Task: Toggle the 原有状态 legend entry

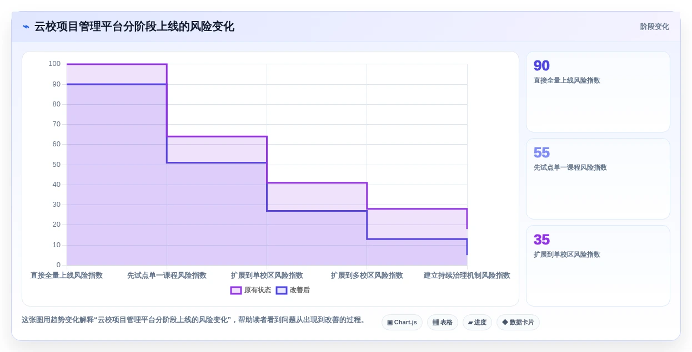Action: [x=250, y=290]
